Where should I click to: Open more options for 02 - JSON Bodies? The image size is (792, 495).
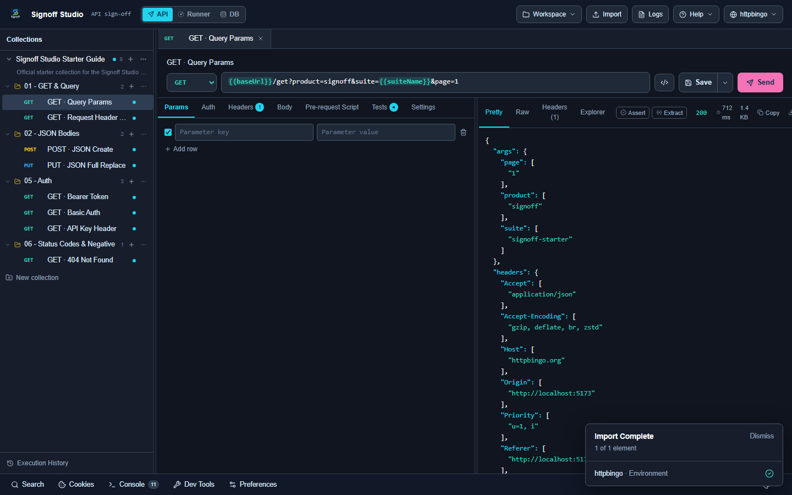point(144,134)
